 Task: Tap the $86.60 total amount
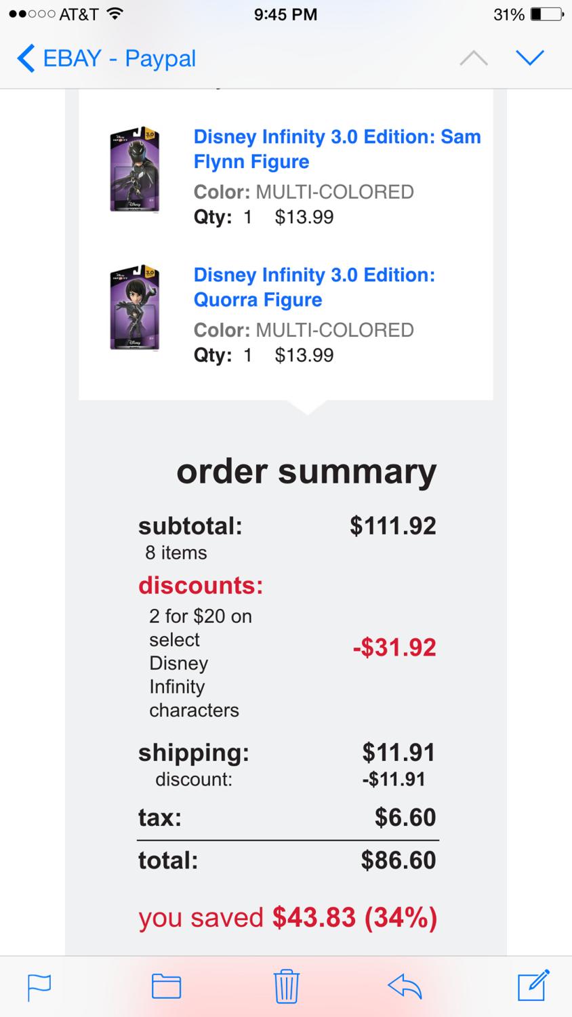398,860
